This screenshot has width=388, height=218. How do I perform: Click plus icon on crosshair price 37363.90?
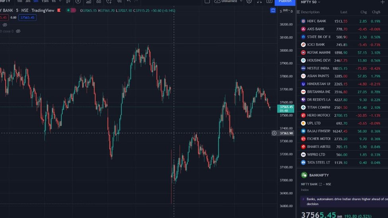(x=274, y=133)
